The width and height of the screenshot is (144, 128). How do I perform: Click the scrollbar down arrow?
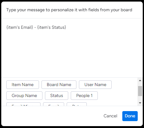click(x=140, y=103)
